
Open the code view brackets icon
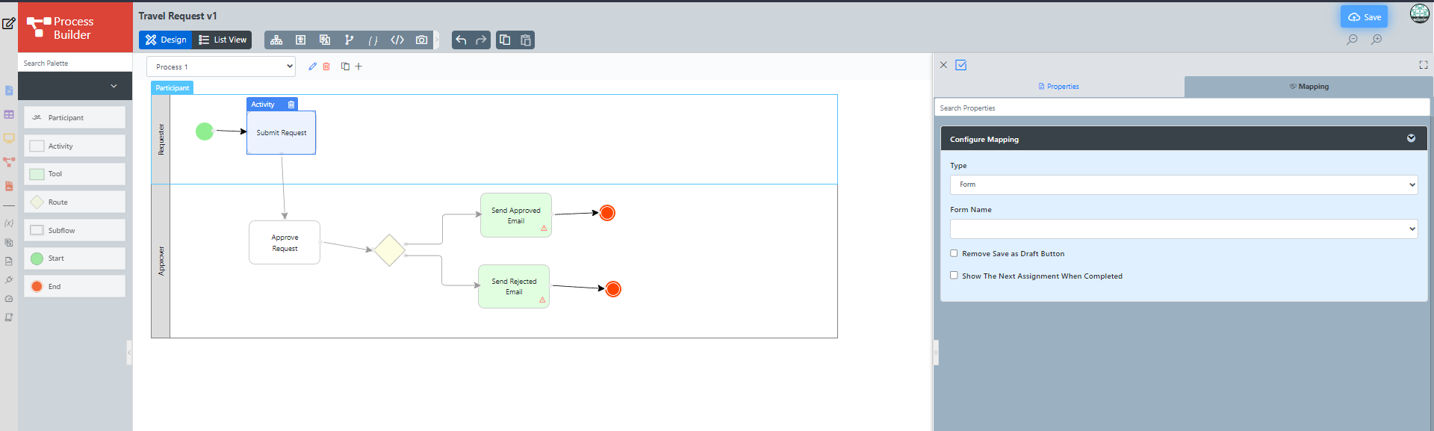[397, 40]
